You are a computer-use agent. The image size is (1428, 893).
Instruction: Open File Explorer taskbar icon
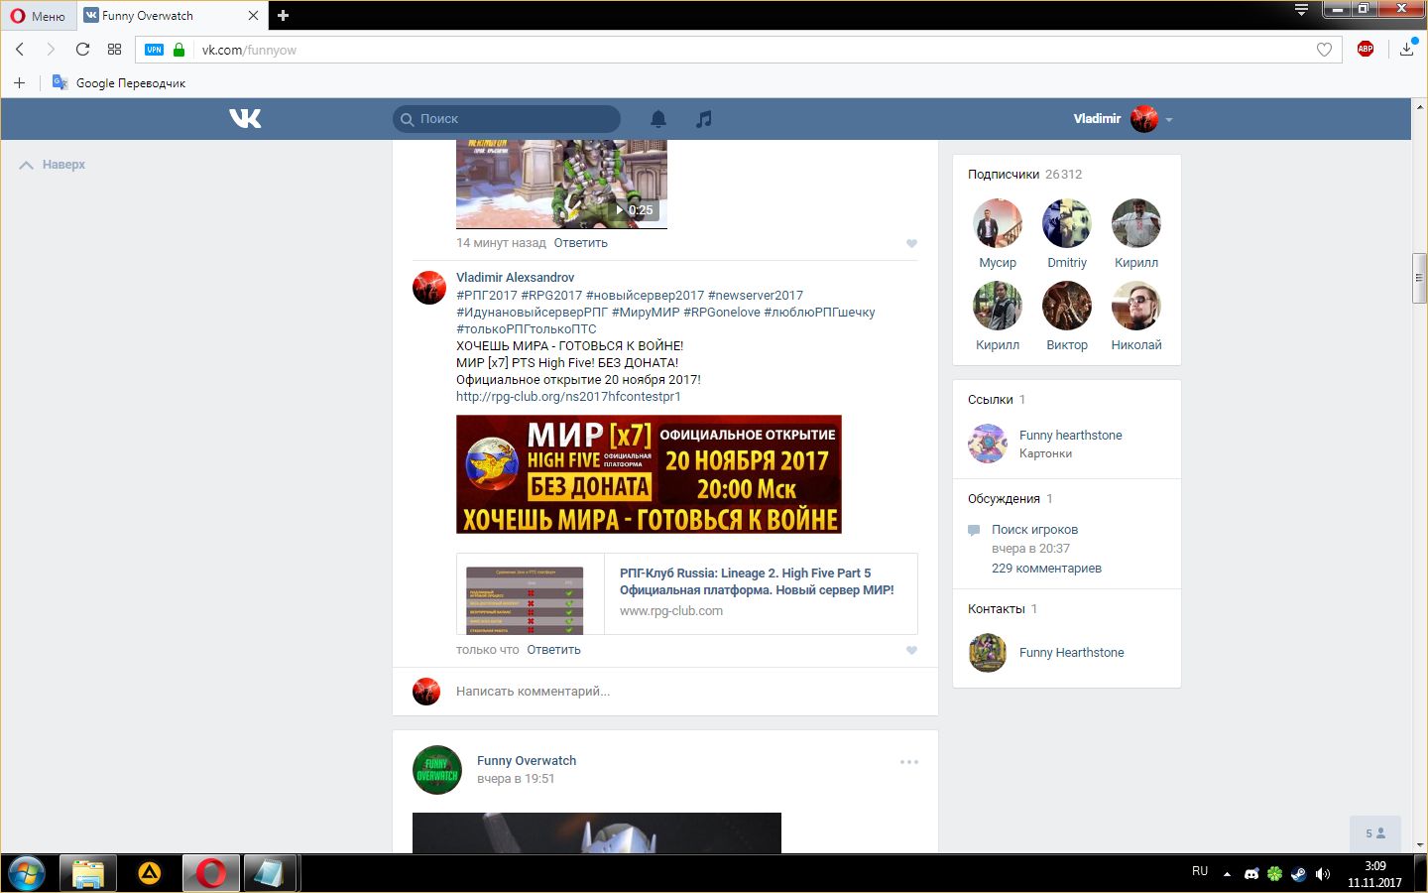(x=88, y=873)
